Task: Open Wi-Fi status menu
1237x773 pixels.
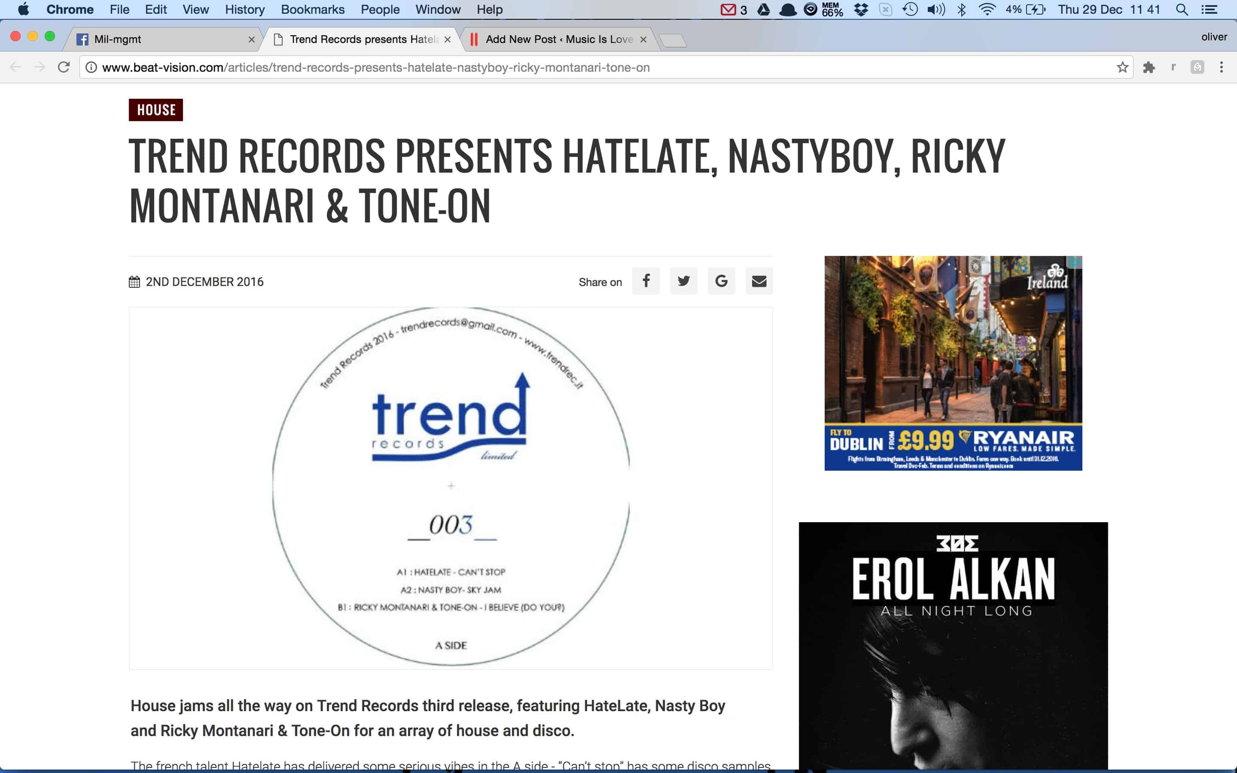Action: click(x=987, y=9)
